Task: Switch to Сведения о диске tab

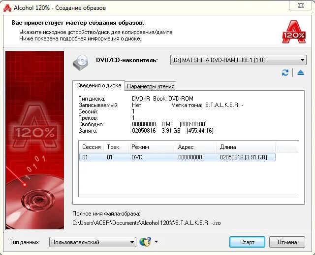Action: point(98,85)
